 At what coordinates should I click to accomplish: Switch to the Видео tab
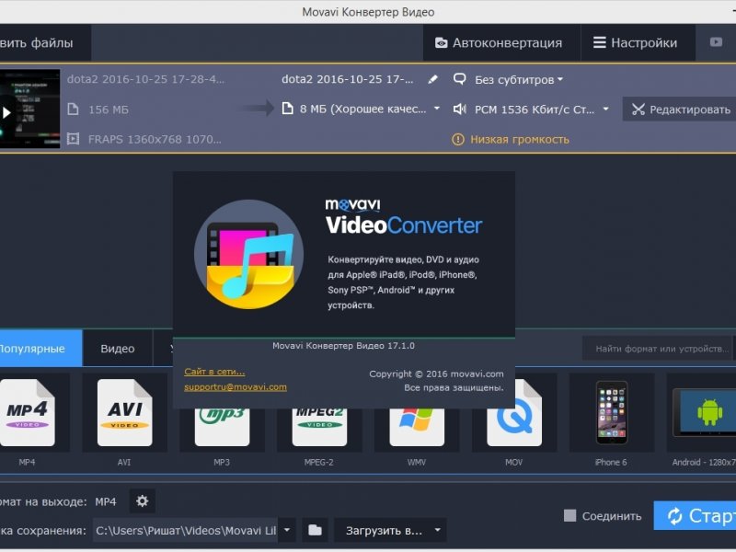pyautogui.click(x=118, y=349)
